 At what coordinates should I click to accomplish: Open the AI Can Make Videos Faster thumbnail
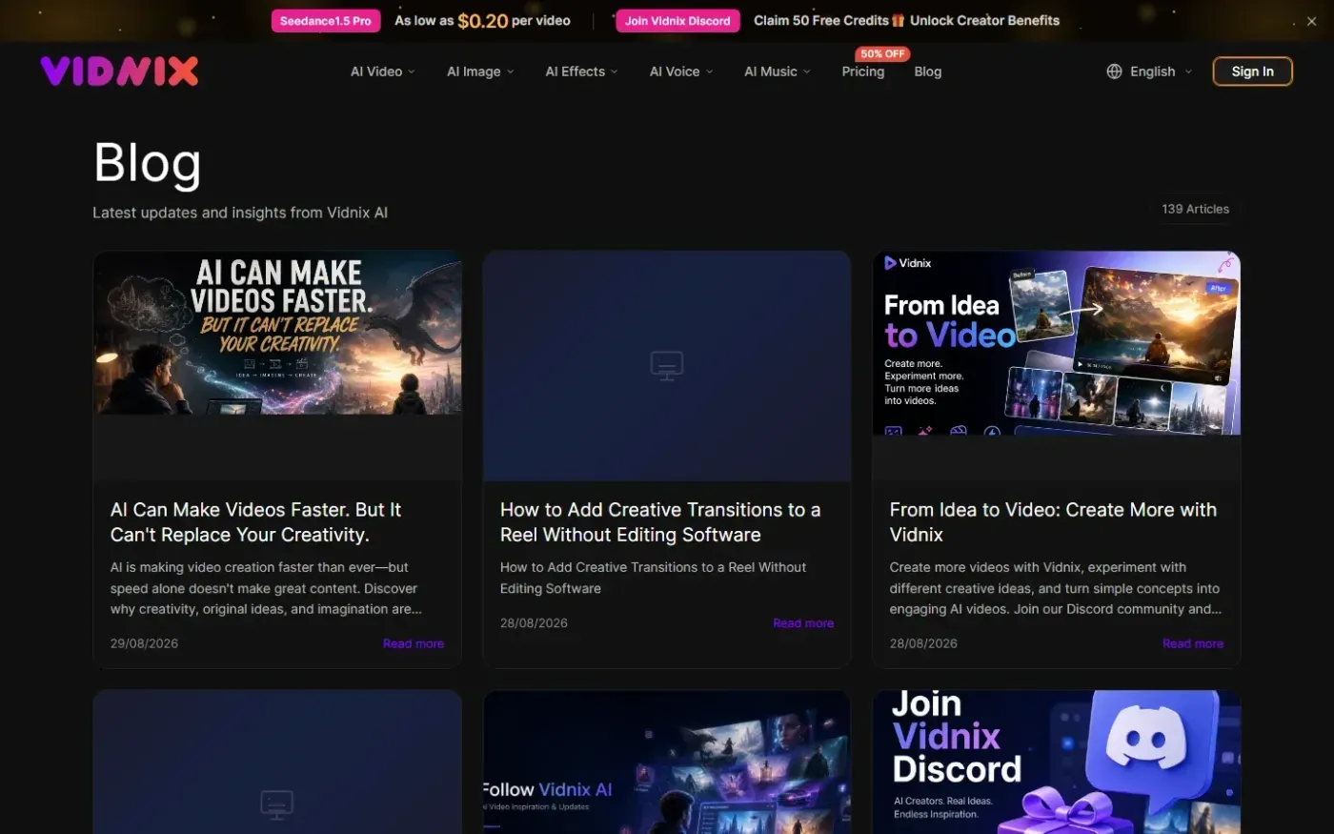tap(277, 334)
